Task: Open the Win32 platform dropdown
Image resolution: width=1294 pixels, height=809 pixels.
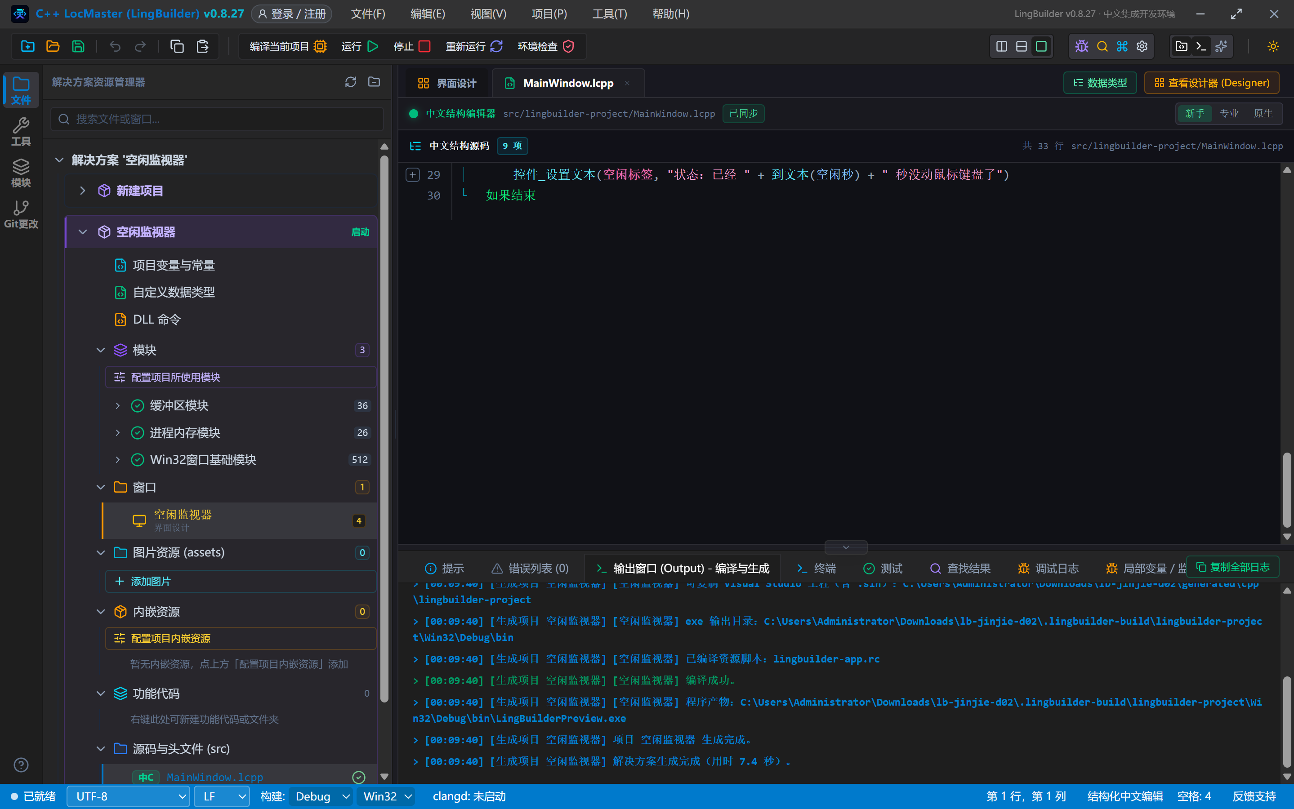Action: click(x=386, y=796)
